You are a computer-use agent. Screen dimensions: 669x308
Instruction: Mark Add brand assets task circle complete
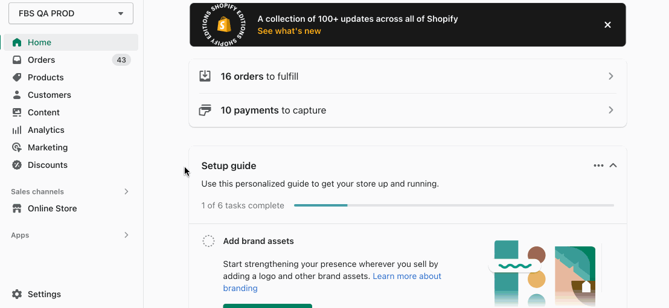[x=208, y=241]
